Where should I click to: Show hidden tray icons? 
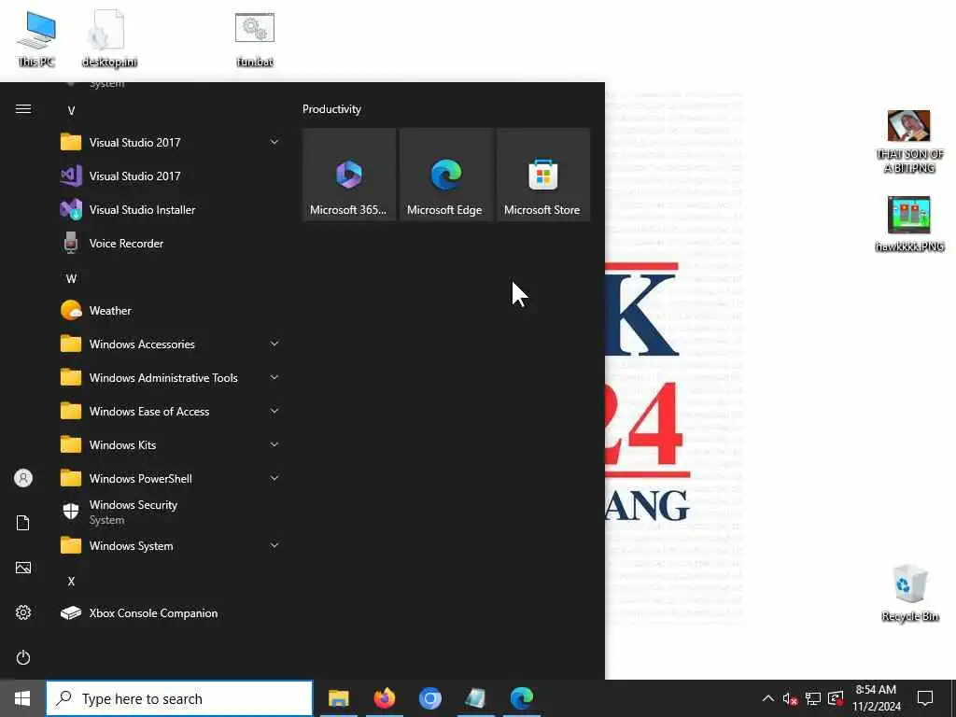tap(768, 698)
